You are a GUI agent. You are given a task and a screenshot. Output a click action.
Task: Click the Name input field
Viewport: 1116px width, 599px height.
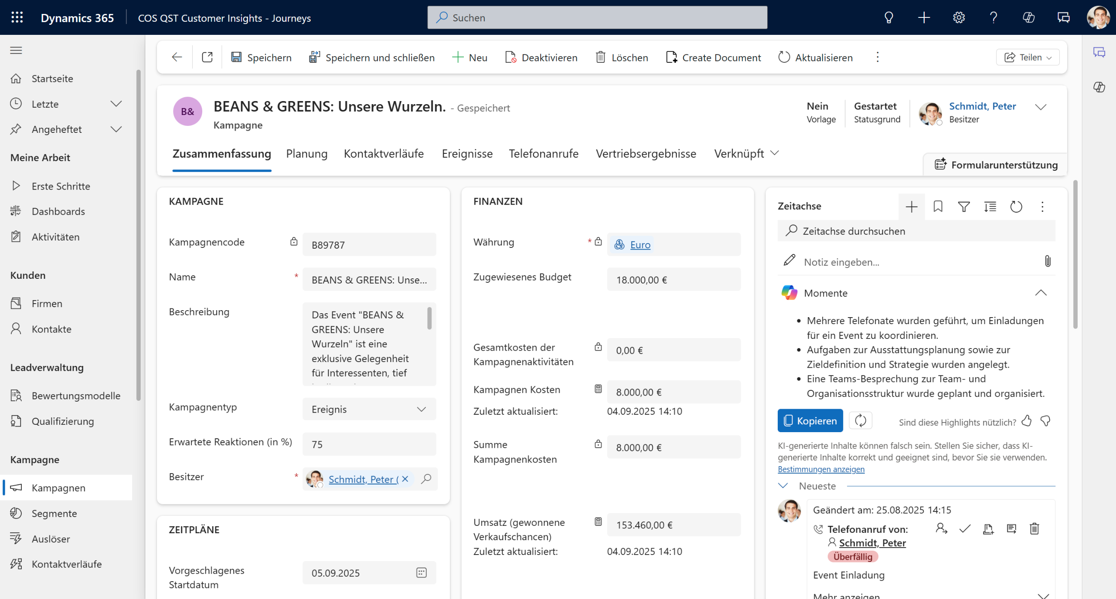point(369,280)
